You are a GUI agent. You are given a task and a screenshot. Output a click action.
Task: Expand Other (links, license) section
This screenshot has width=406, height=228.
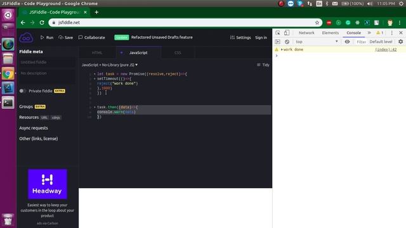[38, 139]
